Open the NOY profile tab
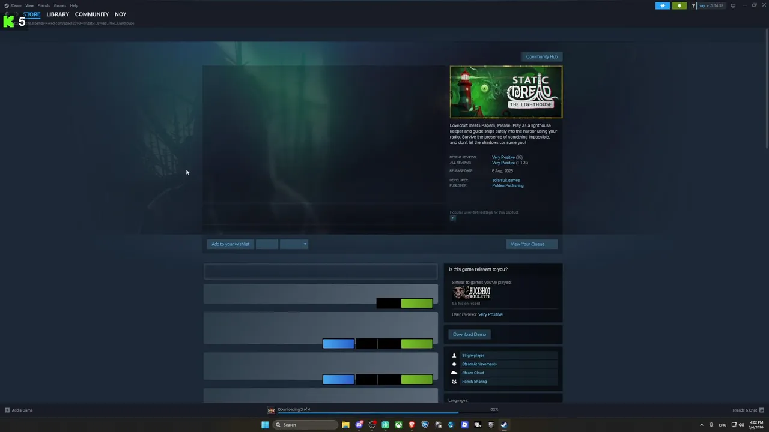This screenshot has width=769, height=432. coord(120,14)
